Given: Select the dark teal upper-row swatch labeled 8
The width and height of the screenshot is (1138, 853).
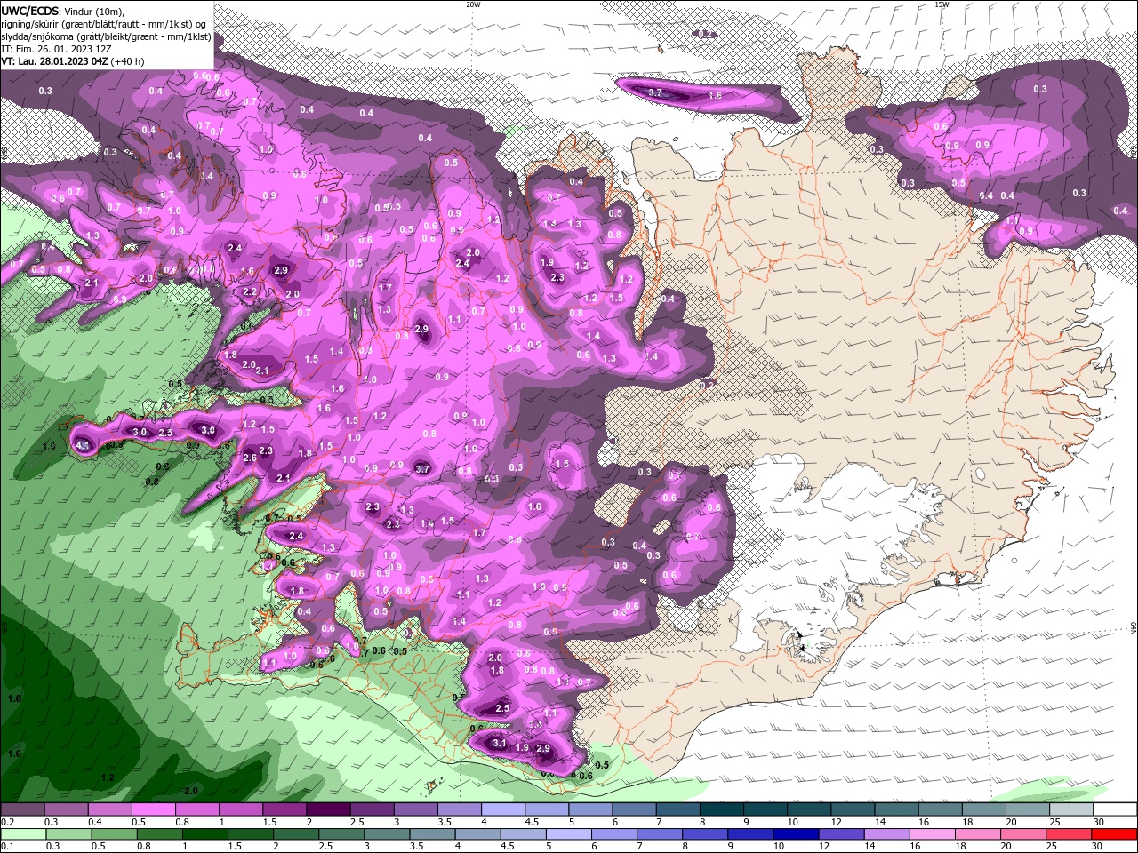Looking at the screenshot, I should (x=720, y=809).
